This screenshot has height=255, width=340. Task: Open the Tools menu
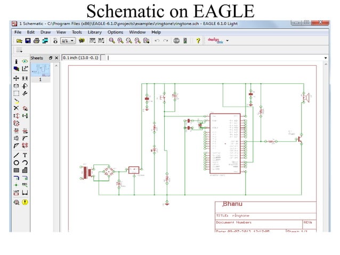point(77,32)
